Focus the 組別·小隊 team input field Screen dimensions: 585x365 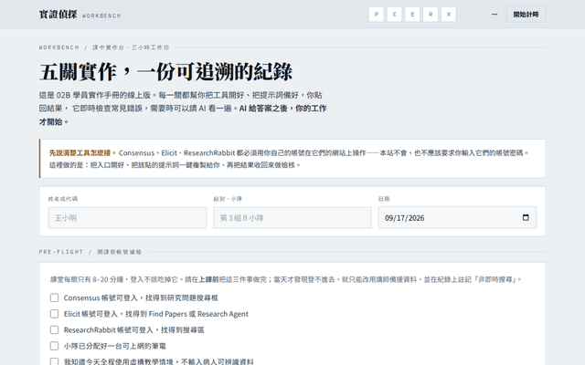pyautogui.click(x=292, y=218)
